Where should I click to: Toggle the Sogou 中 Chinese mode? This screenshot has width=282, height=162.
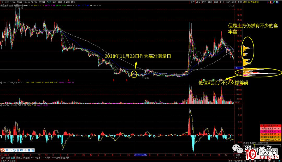7,150
